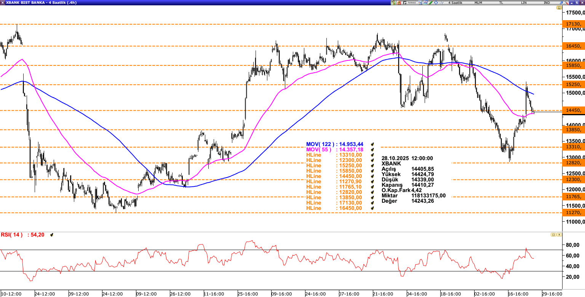Viewport: 585px width, 297px height.
Task: Select the green drawing pencil tool
Action: click(x=430, y=2)
